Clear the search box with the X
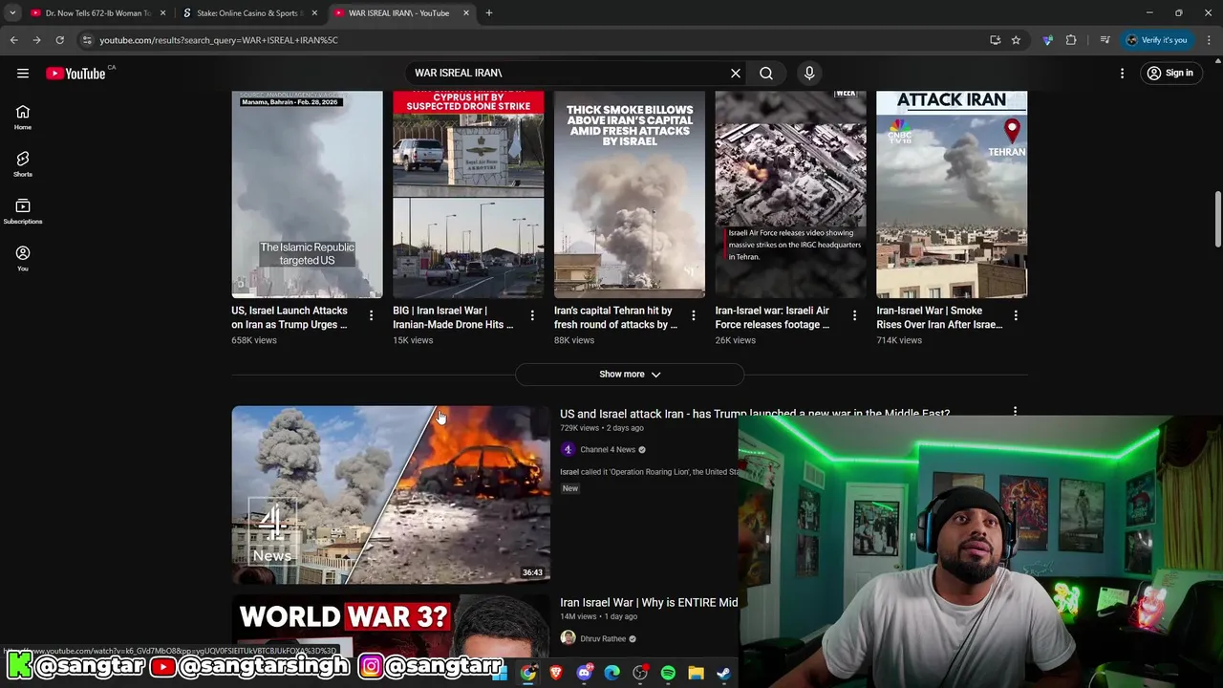Screen dimensions: 1223x688 (x=736, y=73)
